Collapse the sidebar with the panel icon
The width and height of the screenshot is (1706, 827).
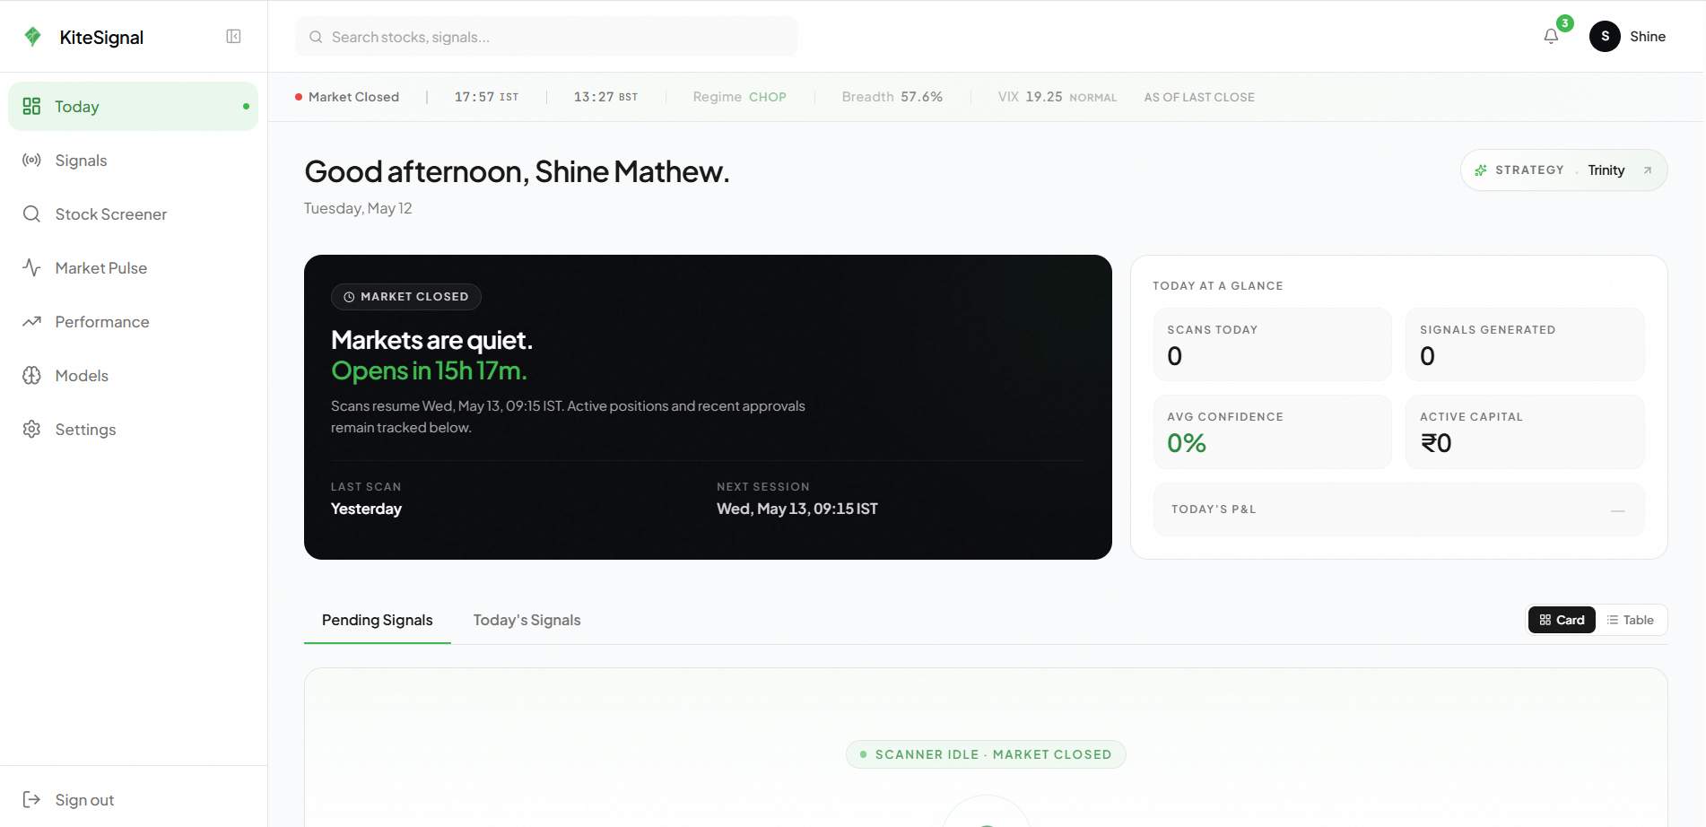tap(233, 37)
